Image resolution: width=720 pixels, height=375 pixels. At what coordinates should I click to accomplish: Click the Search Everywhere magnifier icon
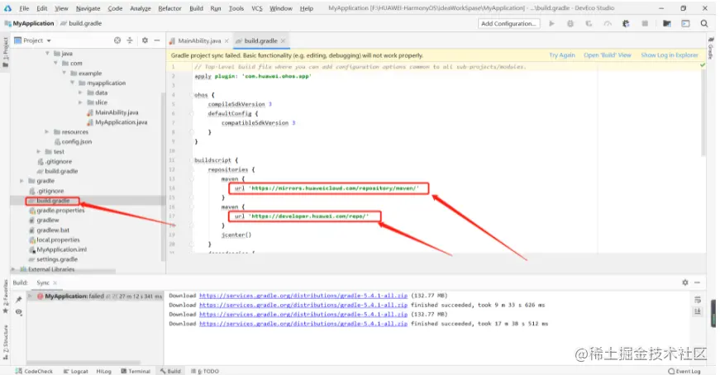pyautogui.click(x=704, y=23)
